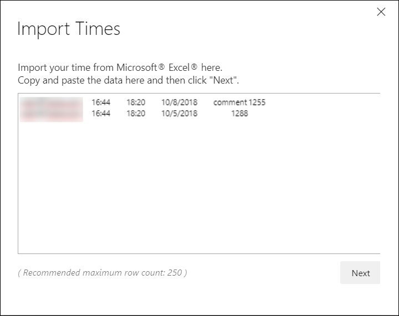Click the date 10/8/2018 in pasted data

coord(180,102)
